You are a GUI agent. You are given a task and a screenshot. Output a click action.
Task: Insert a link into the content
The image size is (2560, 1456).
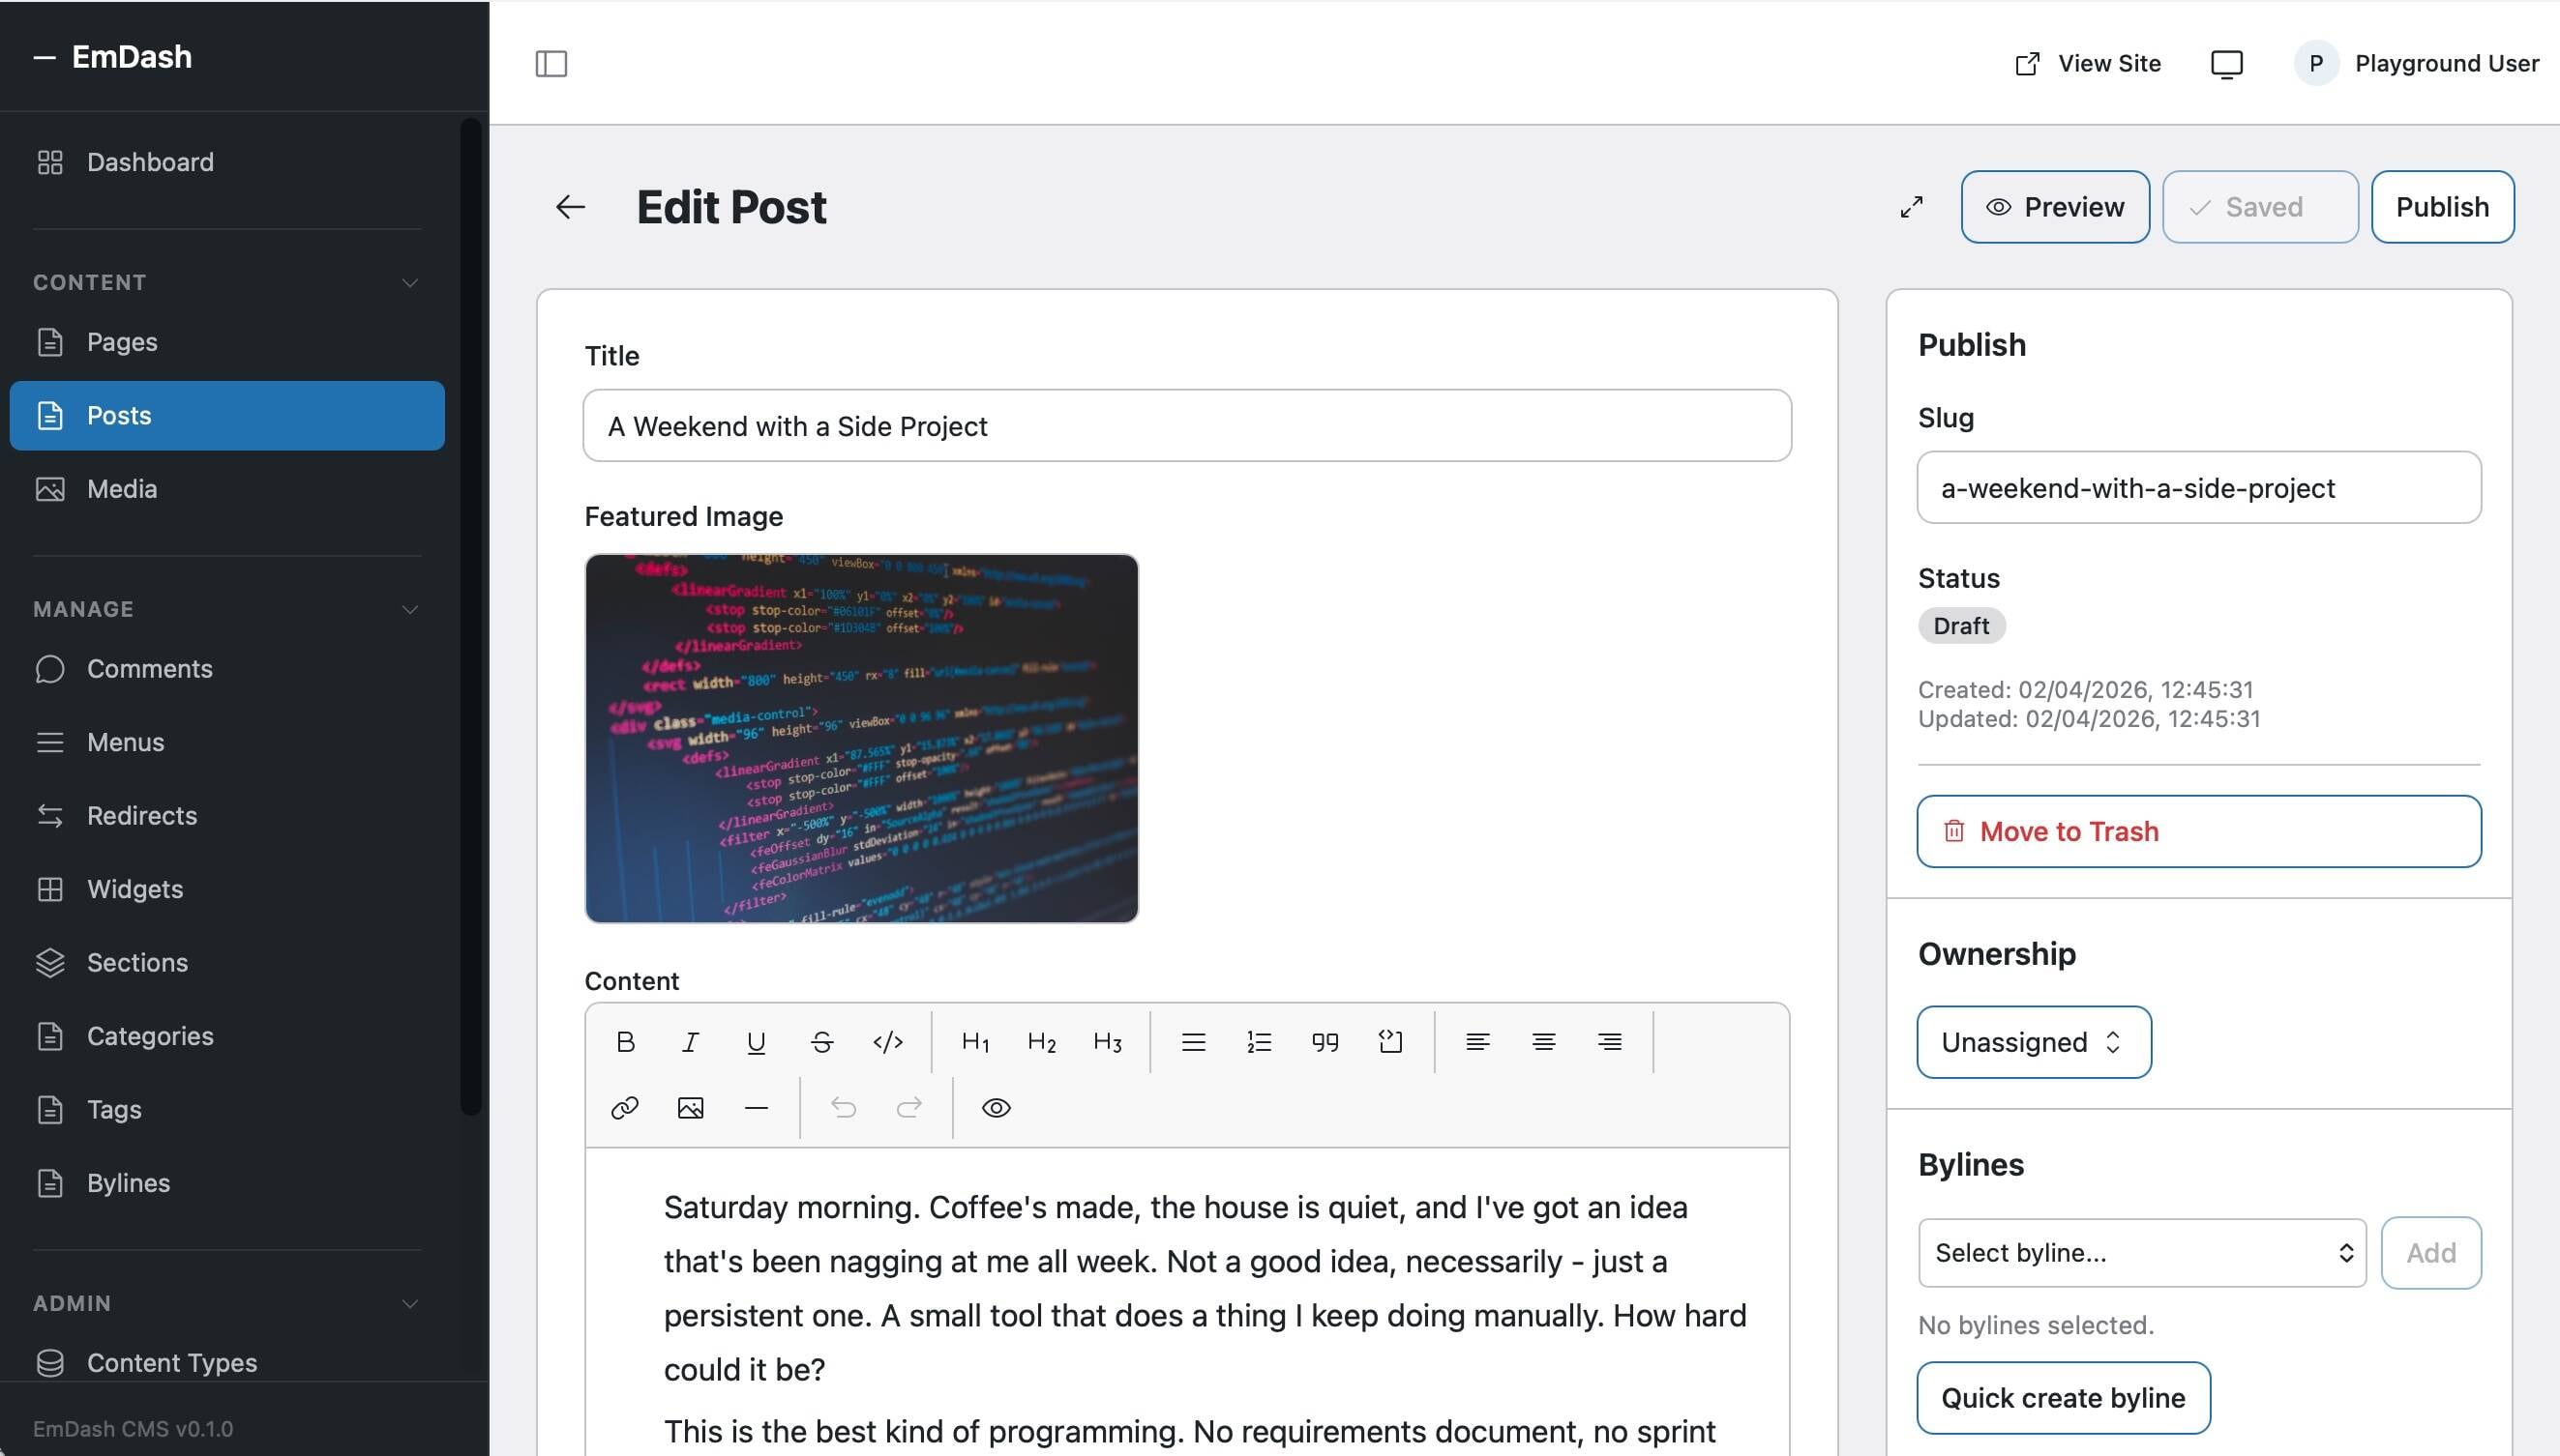(624, 1107)
